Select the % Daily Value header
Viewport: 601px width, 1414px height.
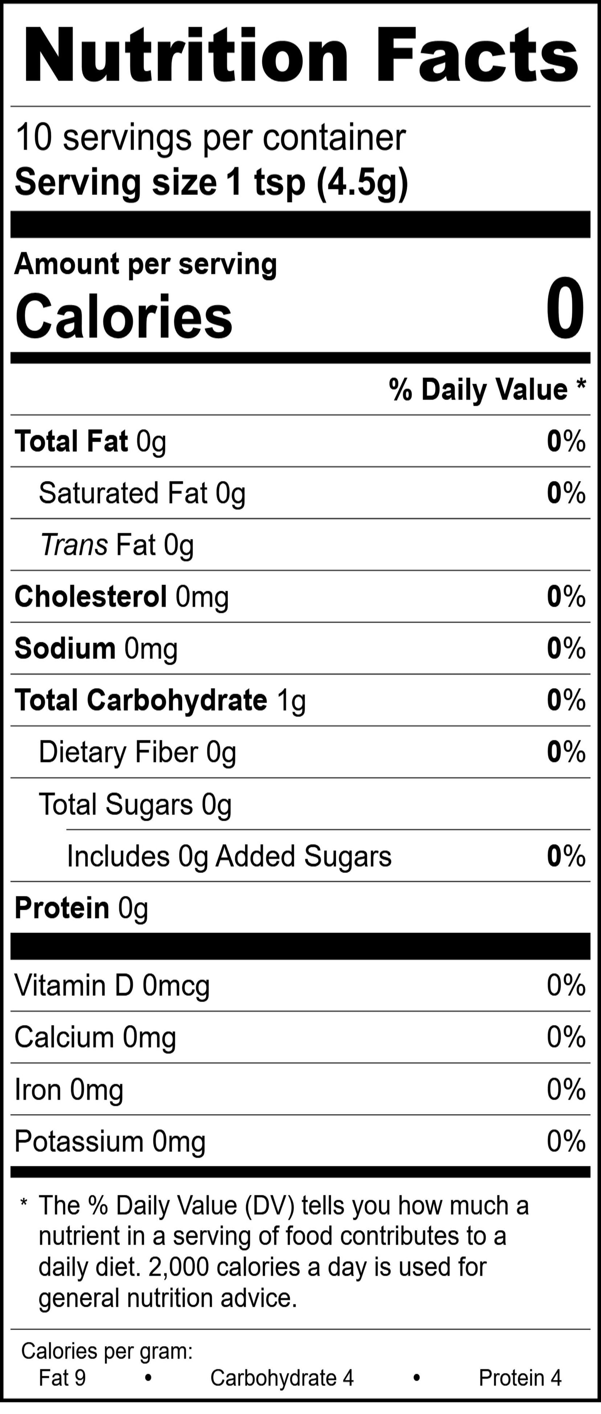487,390
